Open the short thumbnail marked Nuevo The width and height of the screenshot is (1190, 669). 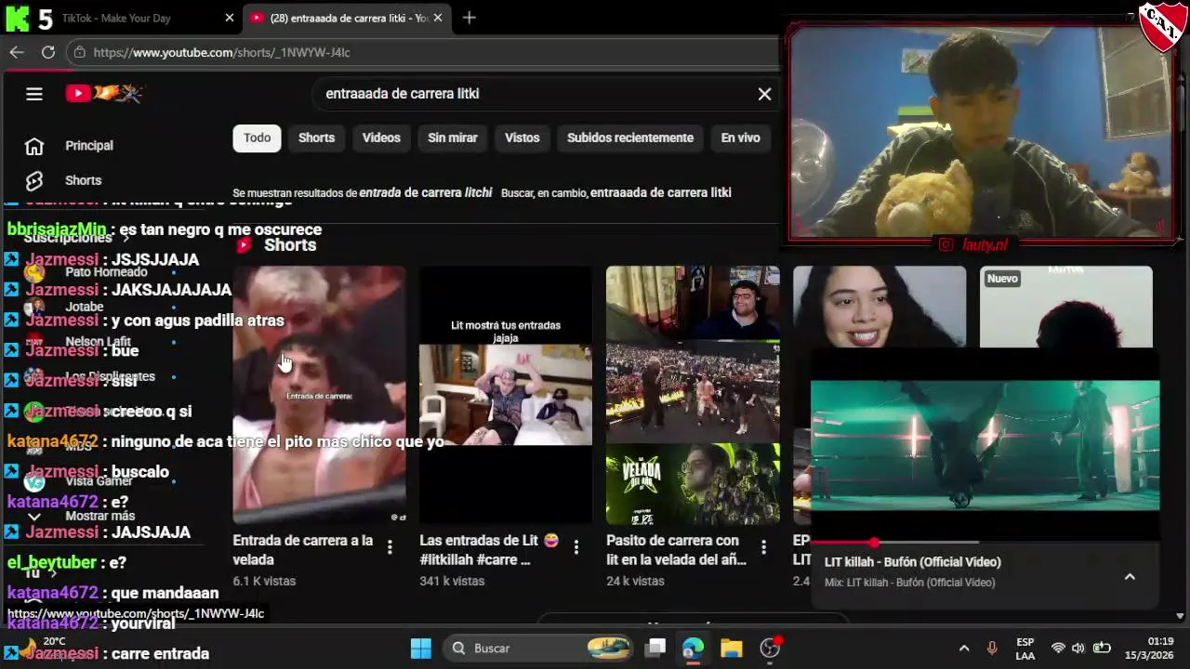click(x=1066, y=307)
